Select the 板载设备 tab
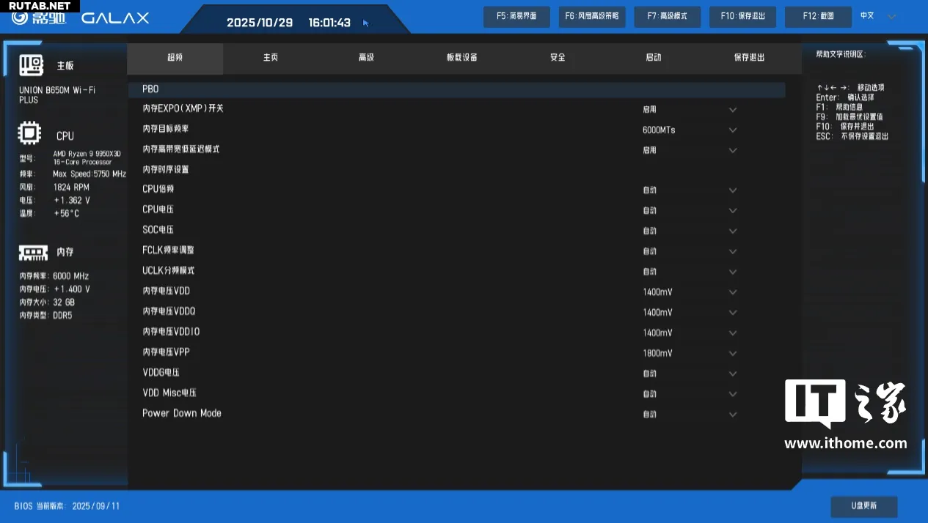This screenshot has height=523, width=928. pos(462,58)
